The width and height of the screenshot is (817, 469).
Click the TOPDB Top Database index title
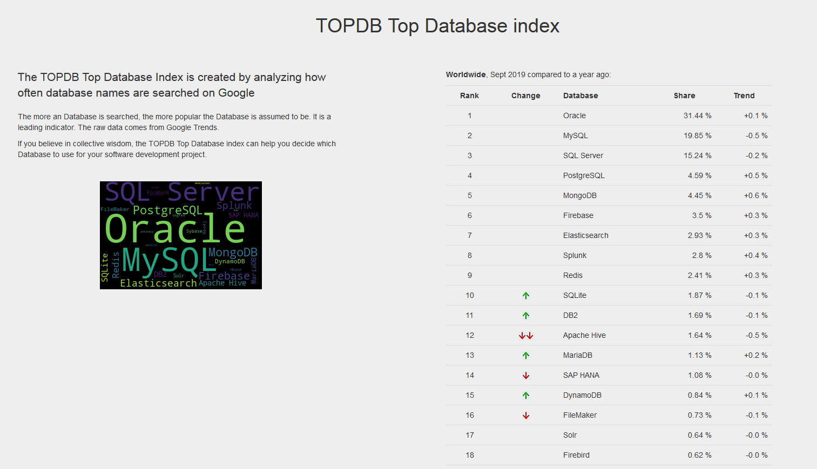(437, 26)
